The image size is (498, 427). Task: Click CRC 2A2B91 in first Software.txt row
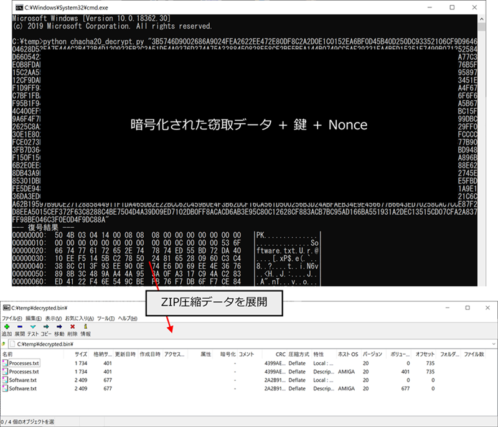point(275,380)
